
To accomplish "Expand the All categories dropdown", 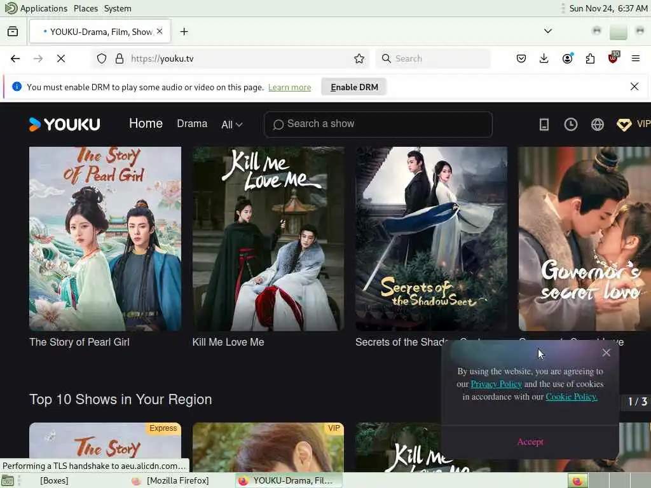I will [232, 125].
